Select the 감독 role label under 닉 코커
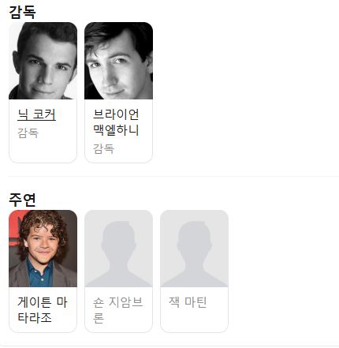The height and width of the screenshot is (348, 339). tap(28, 133)
